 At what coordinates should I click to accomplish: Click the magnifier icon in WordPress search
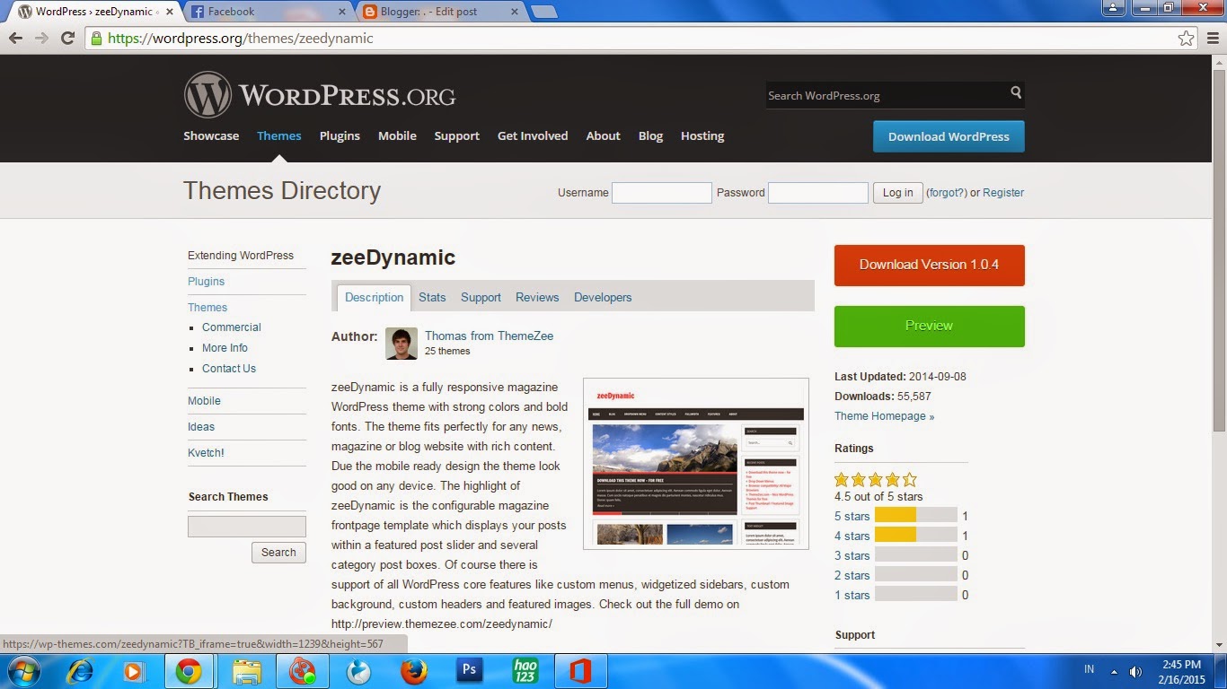coord(1016,92)
